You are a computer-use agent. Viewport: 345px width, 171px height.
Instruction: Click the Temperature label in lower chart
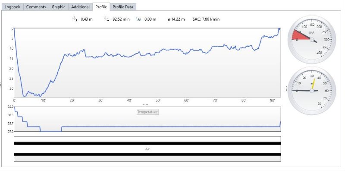(x=147, y=112)
